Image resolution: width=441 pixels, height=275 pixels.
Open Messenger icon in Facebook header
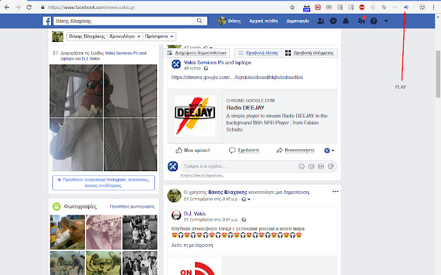tap(334, 21)
